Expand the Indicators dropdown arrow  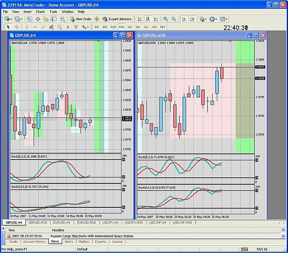[206, 19]
